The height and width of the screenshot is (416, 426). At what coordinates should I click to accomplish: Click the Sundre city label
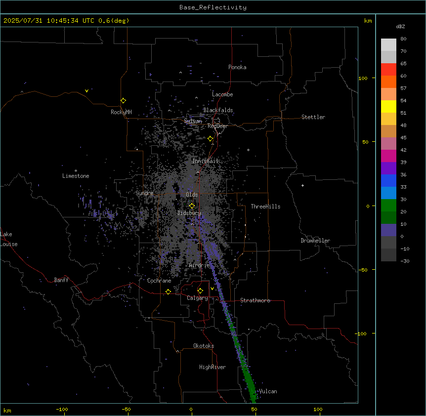pos(144,193)
